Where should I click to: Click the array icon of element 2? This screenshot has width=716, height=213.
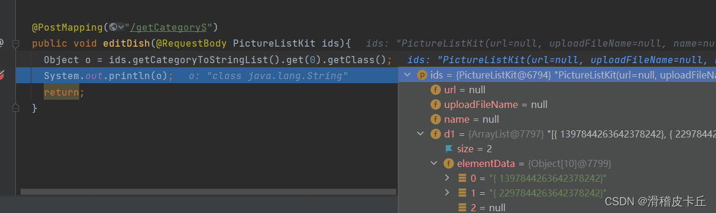(x=463, y=207)
